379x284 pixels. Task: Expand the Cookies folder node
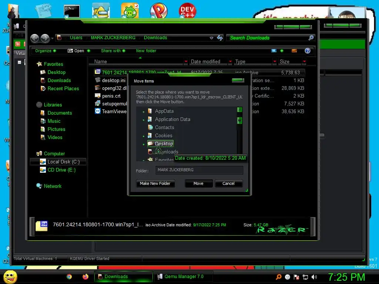click(144, 136)
